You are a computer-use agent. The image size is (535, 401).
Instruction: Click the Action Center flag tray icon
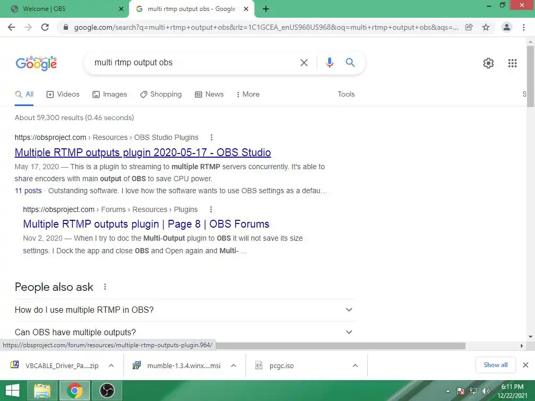pyautogui.click(x=461, y=391)
